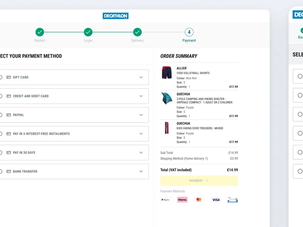303x227 pixels.
Task: Go to the Delivery step label
Action: pos(137,40)
